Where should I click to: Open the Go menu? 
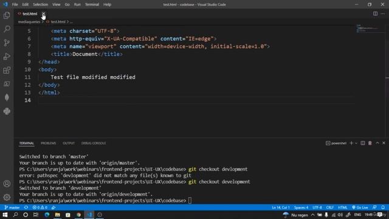67,4
